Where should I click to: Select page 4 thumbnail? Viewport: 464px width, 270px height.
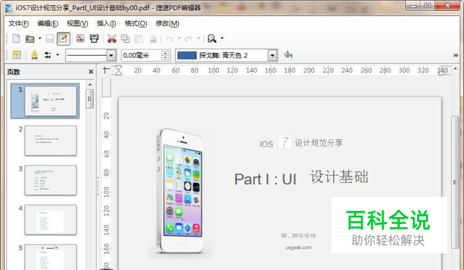50,220
